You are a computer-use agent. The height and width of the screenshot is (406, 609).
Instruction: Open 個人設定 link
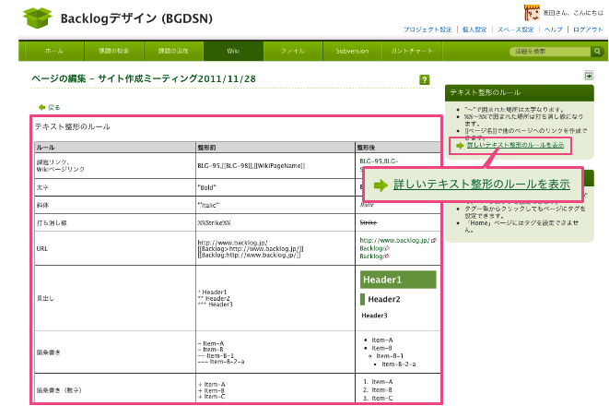coord(474,30)
